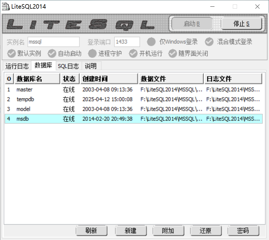Open the 说明 tab
This screenshot has width=269, height=240.
click(x=91, y=66)
